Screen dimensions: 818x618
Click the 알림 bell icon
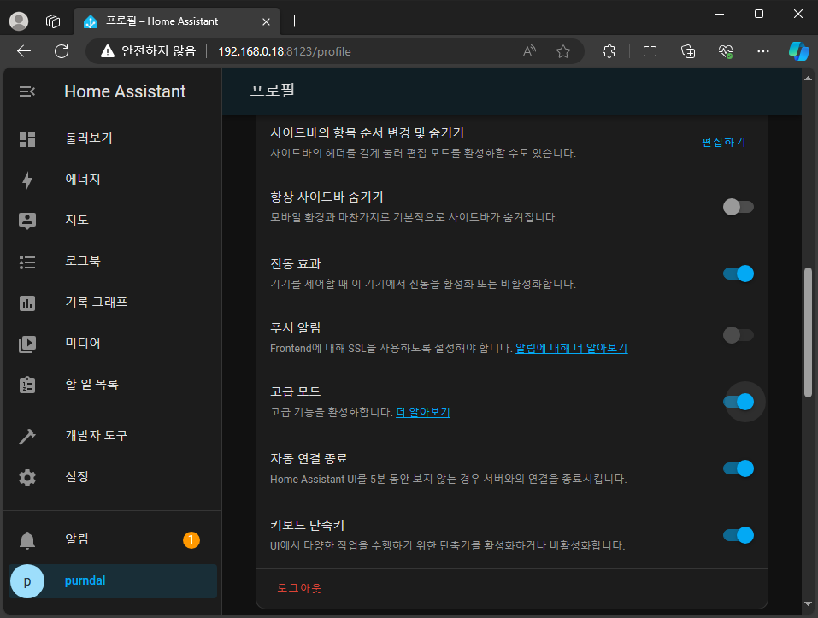point(27,539)
